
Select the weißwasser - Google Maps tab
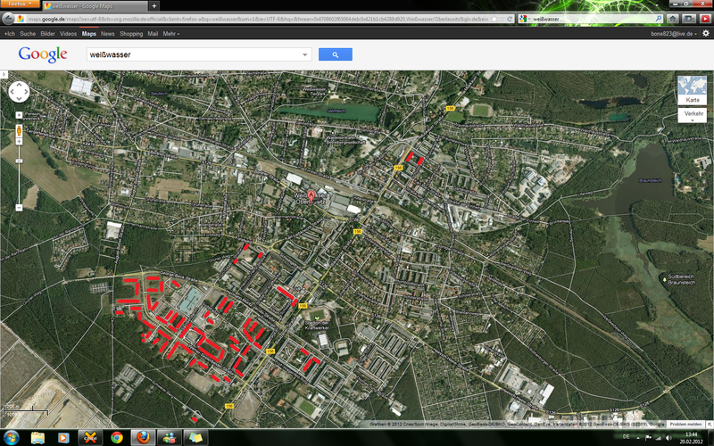click(x=95, y=6)
